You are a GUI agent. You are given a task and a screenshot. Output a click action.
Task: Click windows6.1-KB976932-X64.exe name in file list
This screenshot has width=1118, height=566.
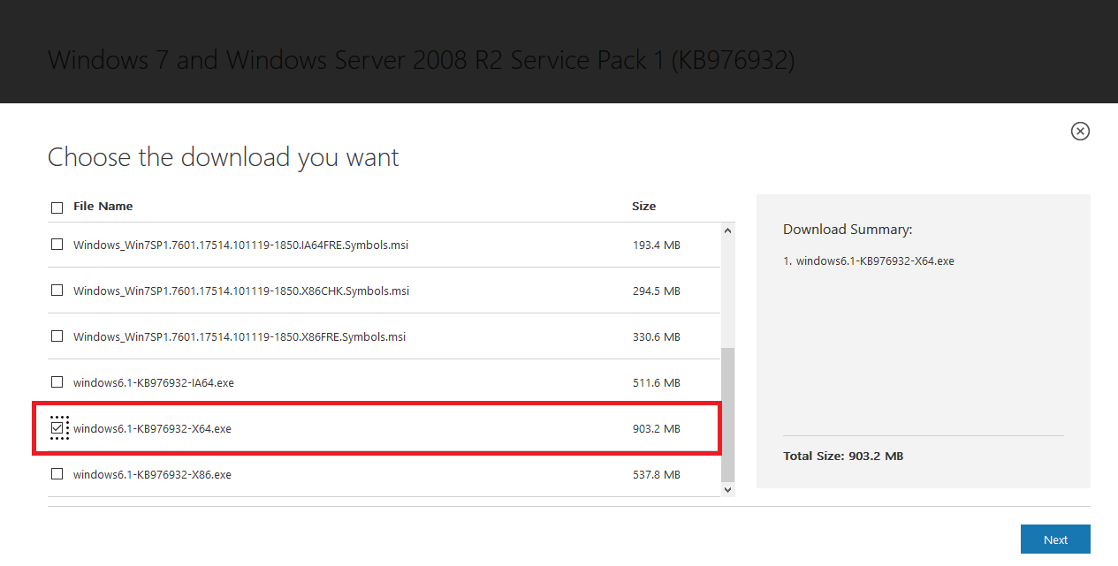point(152,428)
